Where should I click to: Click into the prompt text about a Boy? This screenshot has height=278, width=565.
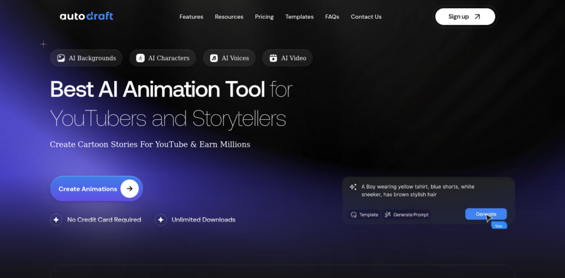coord(418,190)
